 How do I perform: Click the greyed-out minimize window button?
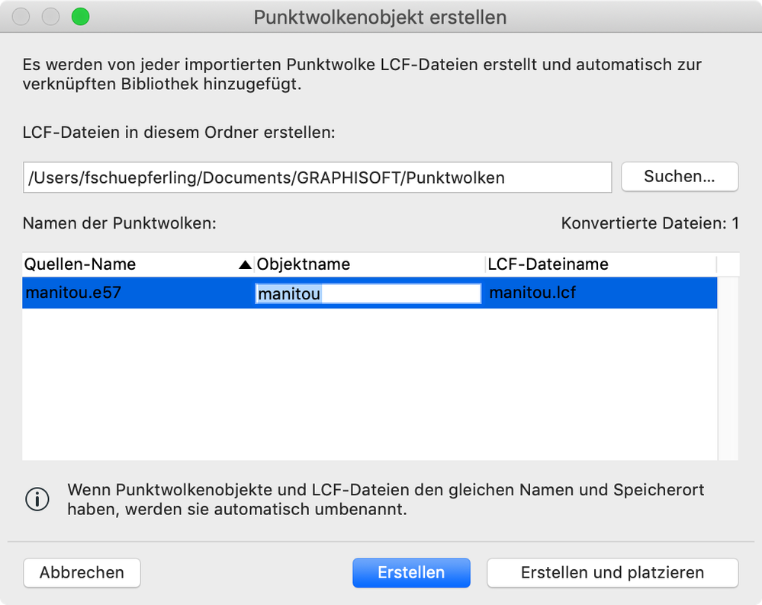(x=50, y=16)
